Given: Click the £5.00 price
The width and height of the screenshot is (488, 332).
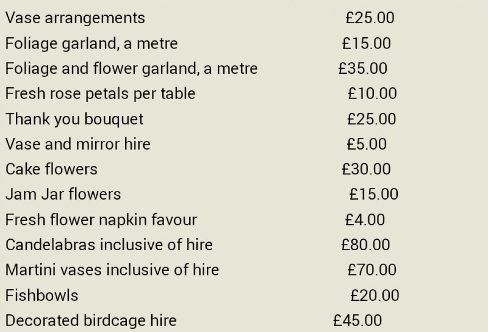Looking at the screenshot, I should click(x=366, y=144).
